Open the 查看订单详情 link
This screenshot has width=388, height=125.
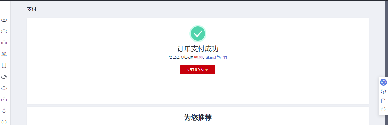(216, 57)
